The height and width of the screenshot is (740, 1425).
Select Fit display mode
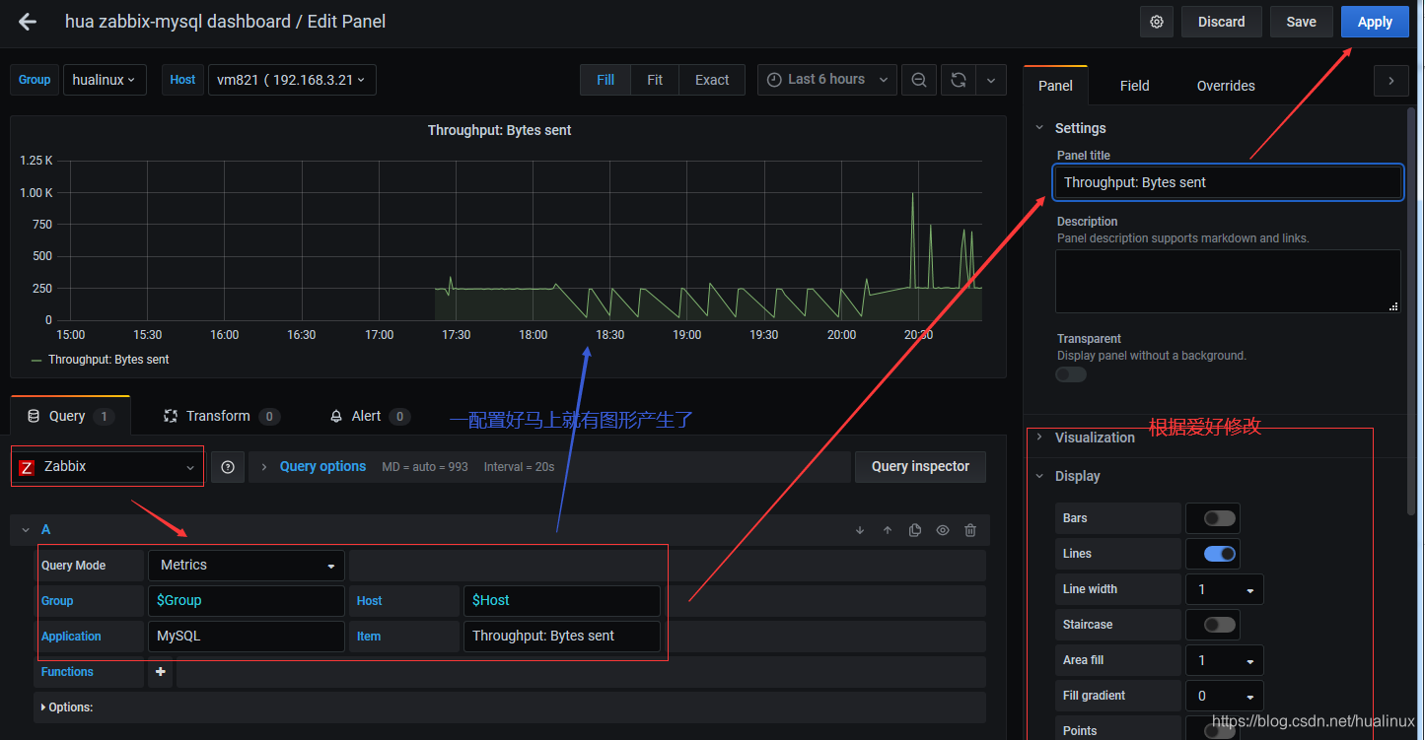pos(655,80)
